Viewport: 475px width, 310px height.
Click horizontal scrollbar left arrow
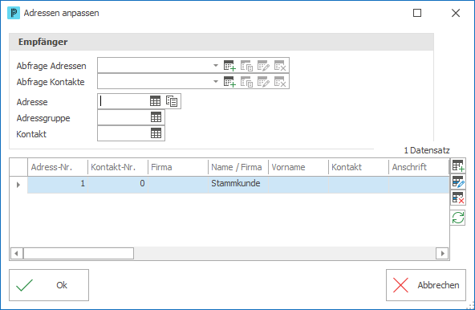[17, 253]
